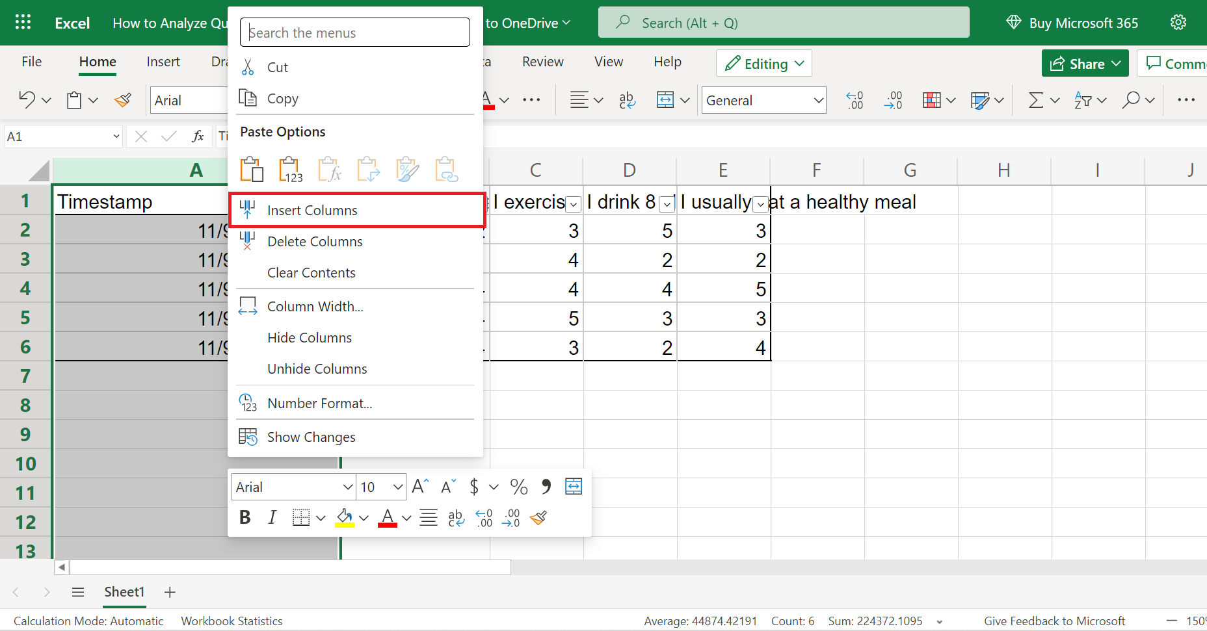Select Insert Columns from context menu

[x=312, y=211]
